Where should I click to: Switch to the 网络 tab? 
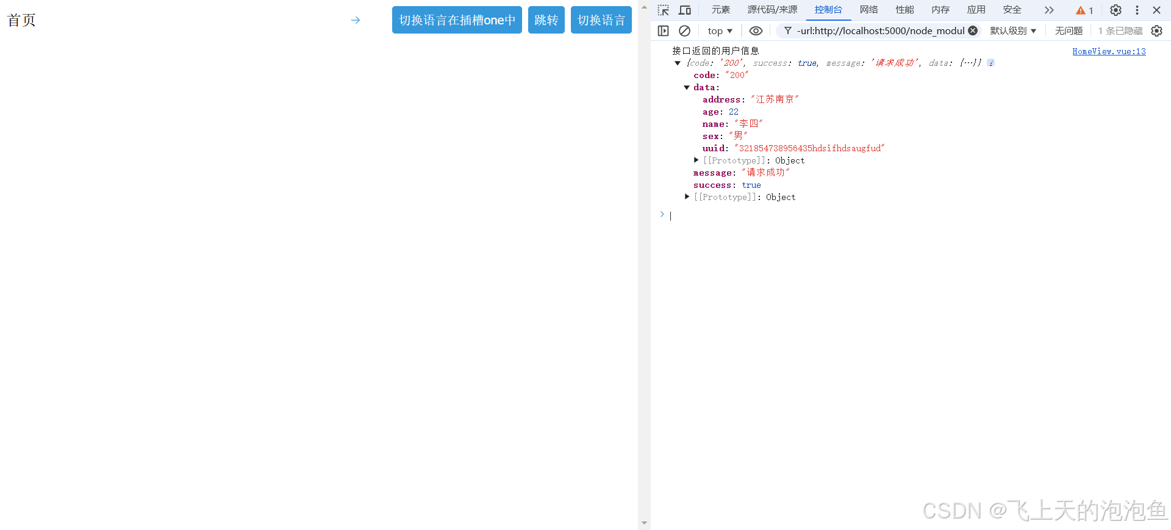pos(869,10)
